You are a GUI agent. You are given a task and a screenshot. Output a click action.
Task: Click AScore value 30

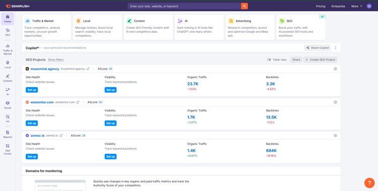(x=100, y=102)
